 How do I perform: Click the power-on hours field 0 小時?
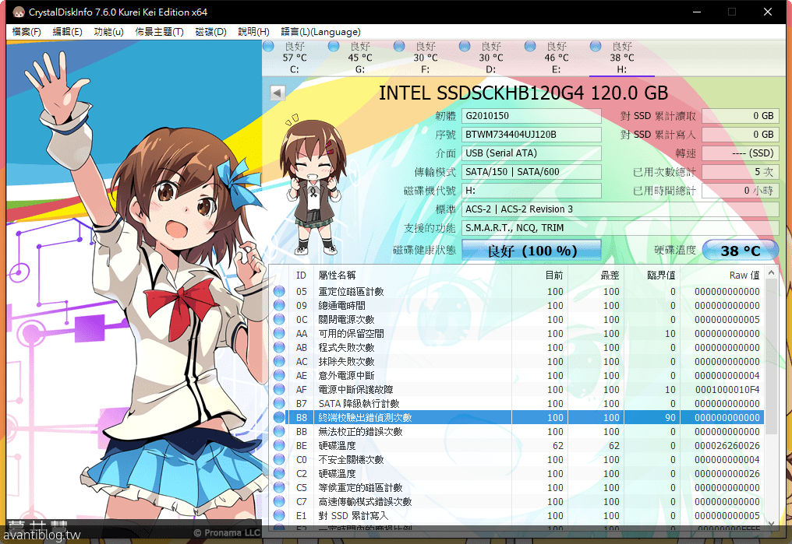pyautogui.click(x=740, y=191)
